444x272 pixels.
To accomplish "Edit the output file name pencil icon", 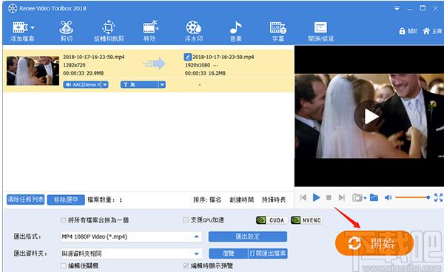I will pyautogui.click(x=187, y=57).
